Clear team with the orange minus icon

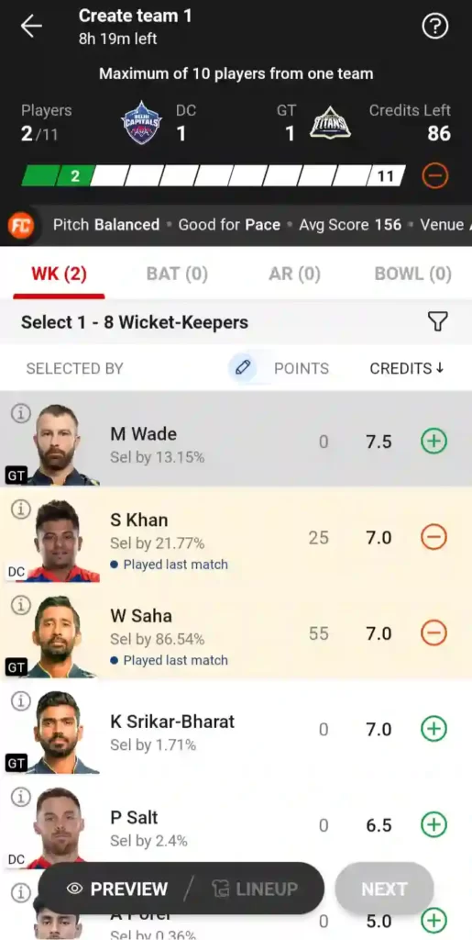tap(435, 176)
